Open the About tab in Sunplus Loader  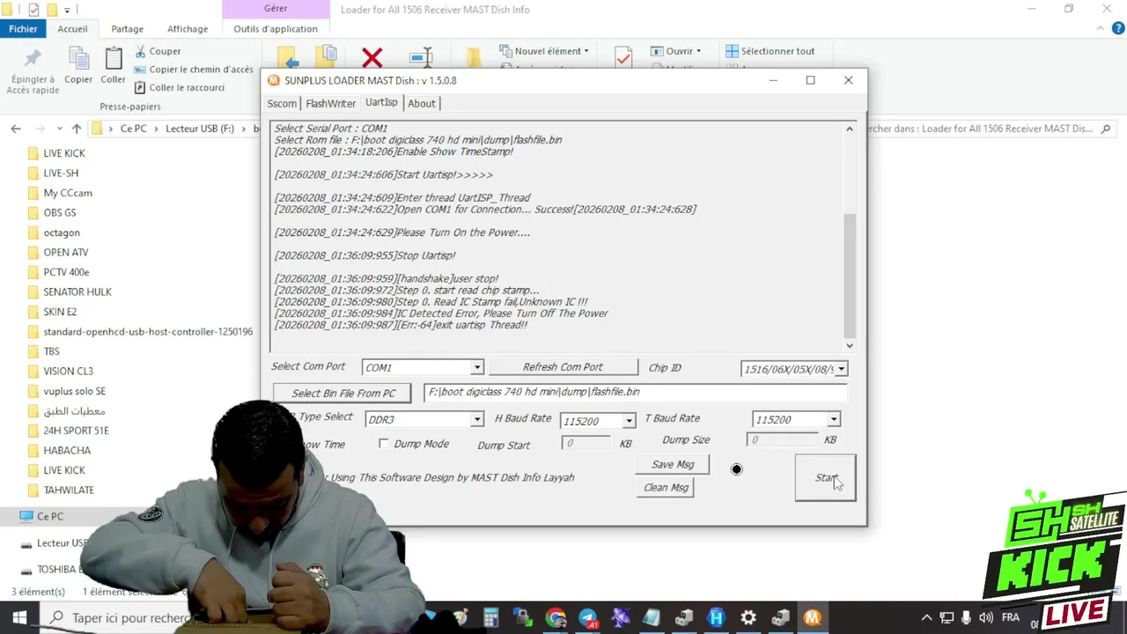pyautogui.click(x=421, y=103)
